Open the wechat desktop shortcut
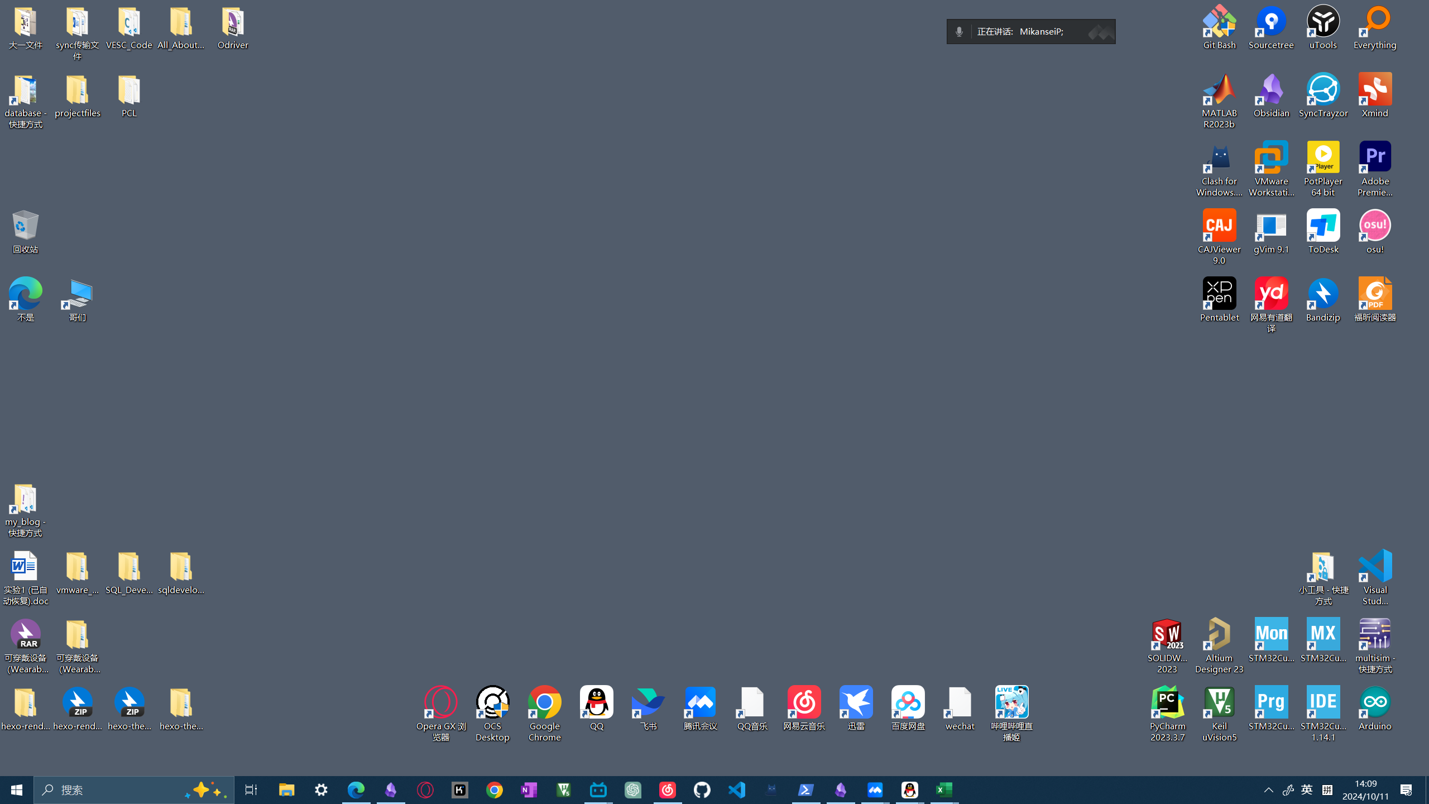The width and height of the screenshot is (1429, 804). coord(960,709)
